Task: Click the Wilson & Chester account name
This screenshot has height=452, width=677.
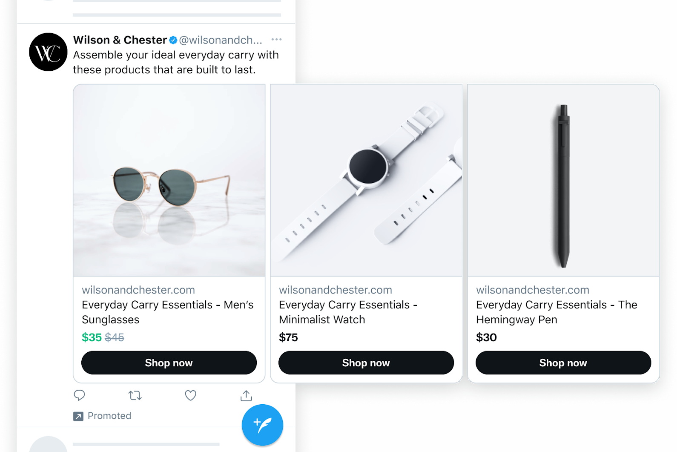Action: 120,40
